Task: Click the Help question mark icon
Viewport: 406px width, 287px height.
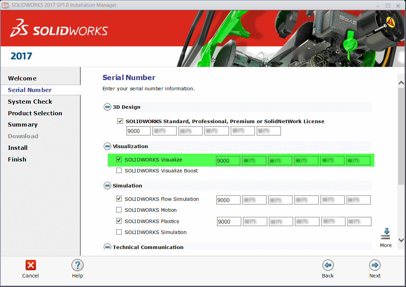Action: coord(78,265)
